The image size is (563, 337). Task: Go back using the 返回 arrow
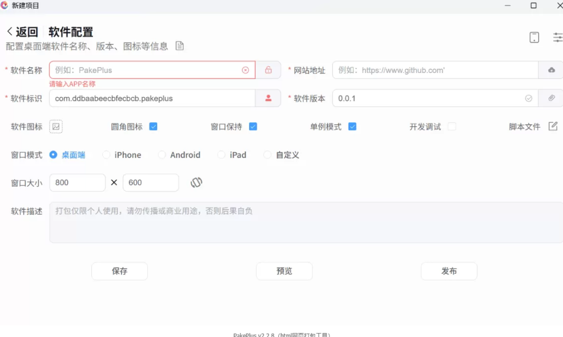10,31
